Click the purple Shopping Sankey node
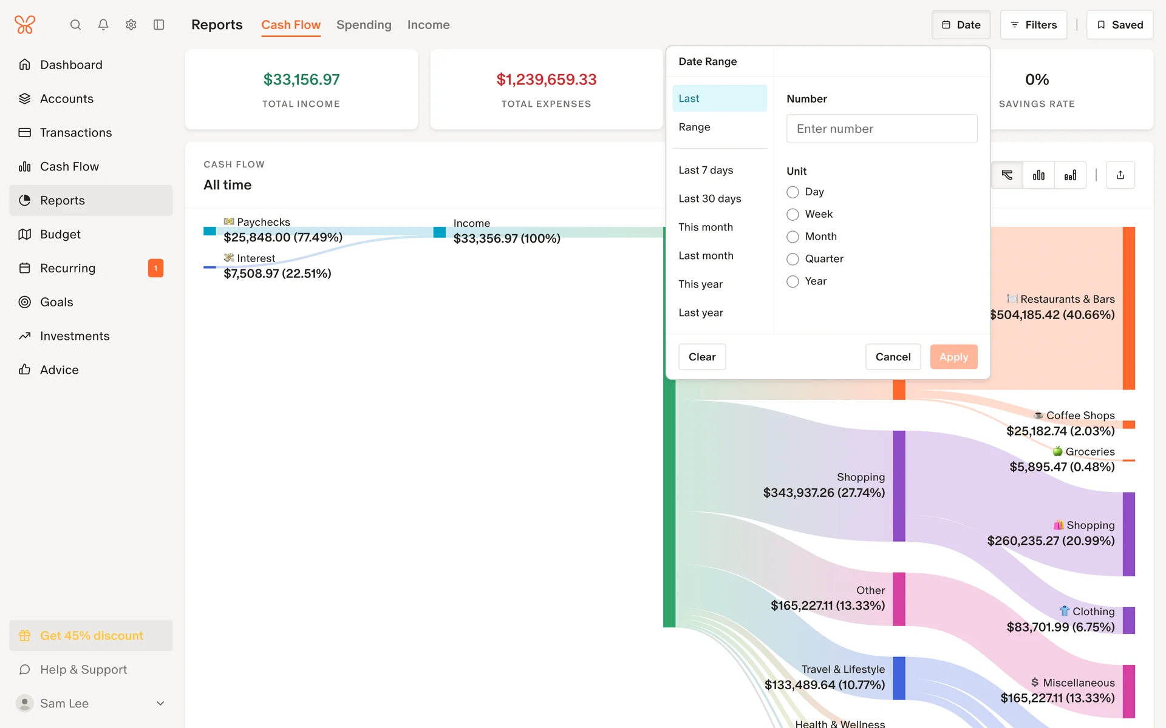The image size is (1166, 728). 899,485
